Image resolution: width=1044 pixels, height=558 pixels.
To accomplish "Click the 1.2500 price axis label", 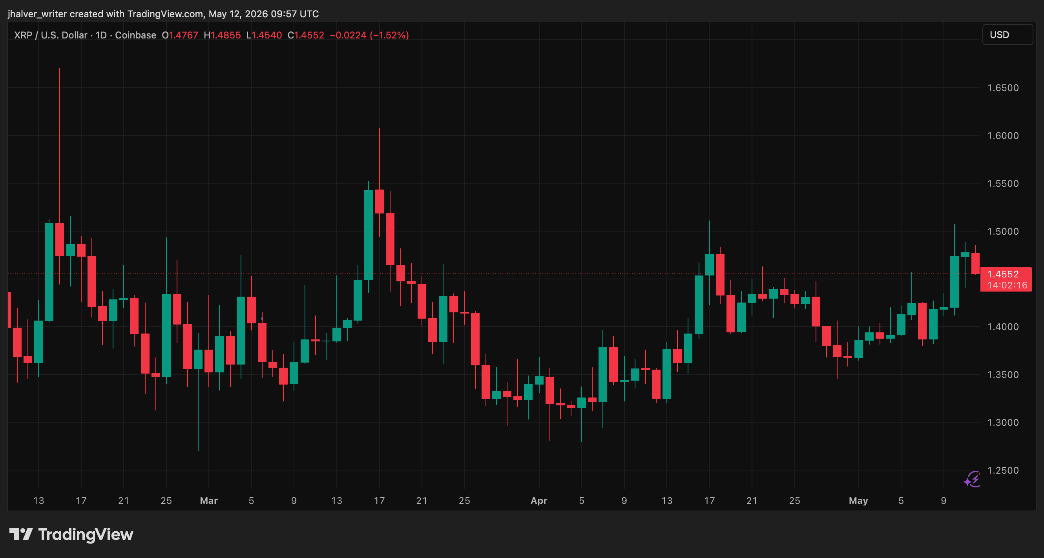I will point(1003,470).
